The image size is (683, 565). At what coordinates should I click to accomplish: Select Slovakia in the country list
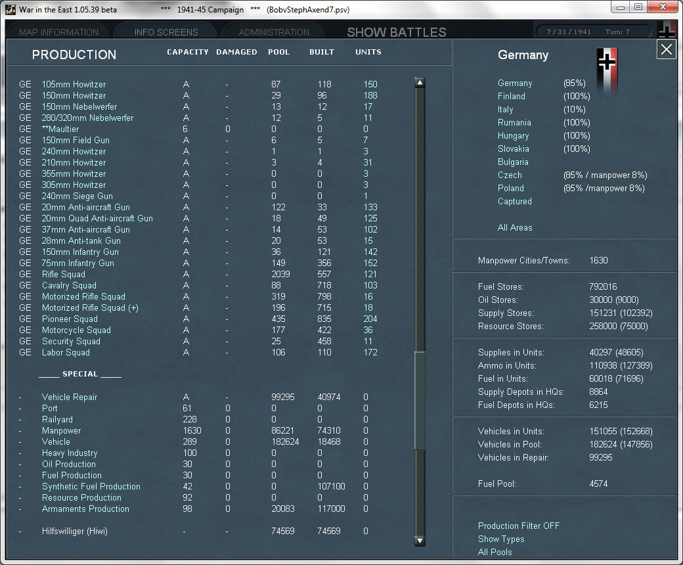point(513,148)
